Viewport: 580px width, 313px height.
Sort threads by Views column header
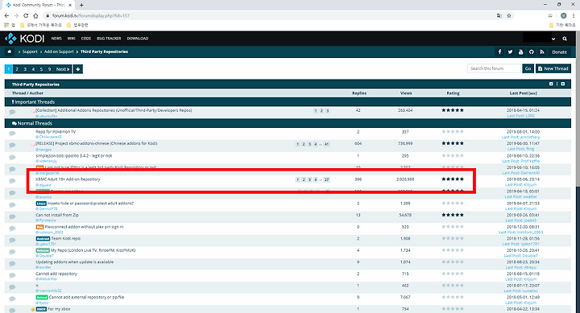406,93
